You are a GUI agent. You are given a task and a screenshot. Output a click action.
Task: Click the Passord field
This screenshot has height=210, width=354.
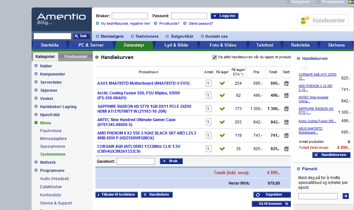pyautogui.click(x=189, y=16)
